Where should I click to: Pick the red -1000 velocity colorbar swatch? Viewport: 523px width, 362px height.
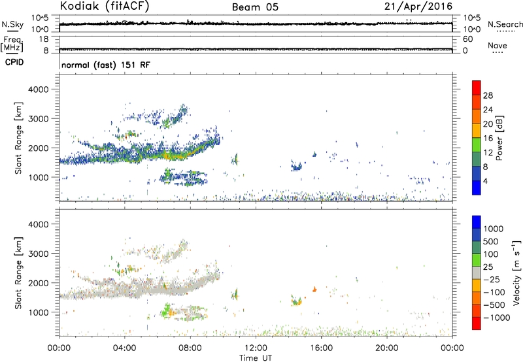477,323
